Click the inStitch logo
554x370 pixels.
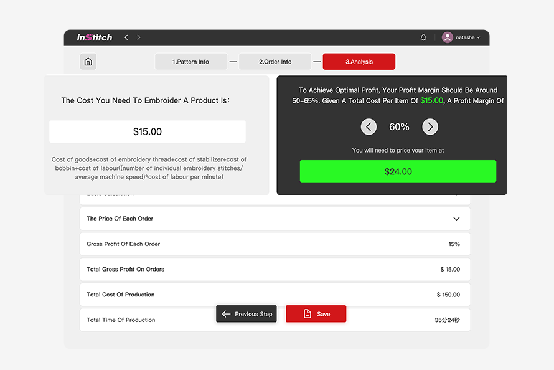click(95, 37)
